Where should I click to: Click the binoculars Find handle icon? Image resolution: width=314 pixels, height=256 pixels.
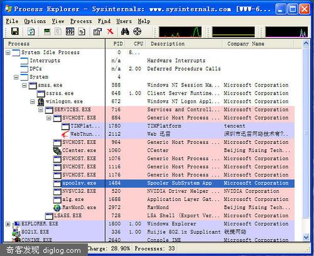pos(125,31)
